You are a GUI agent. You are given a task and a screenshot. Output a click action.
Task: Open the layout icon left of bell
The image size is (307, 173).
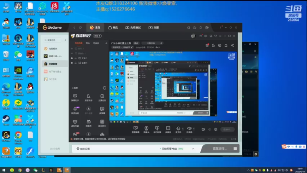click(x=220, y=45)
